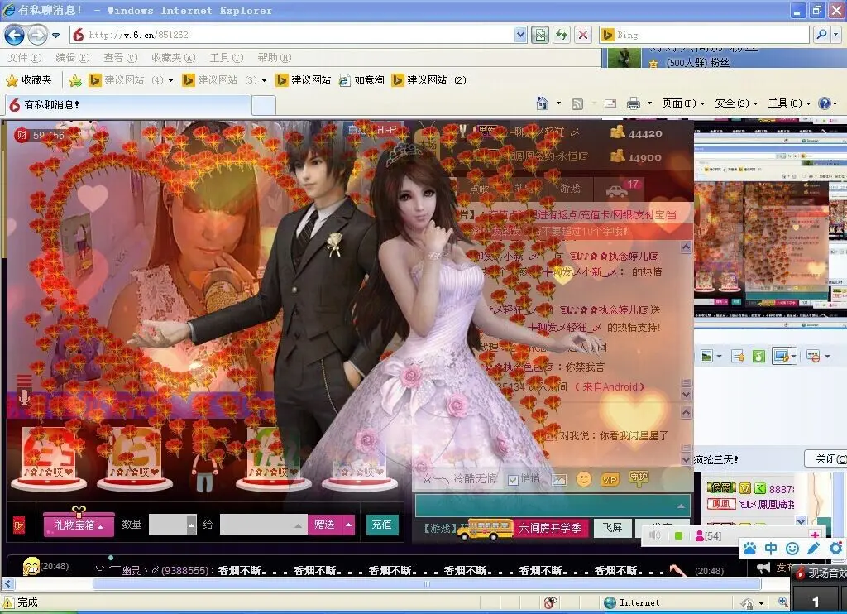Open the 工具(T) menu in menu bar

point(227,58)
